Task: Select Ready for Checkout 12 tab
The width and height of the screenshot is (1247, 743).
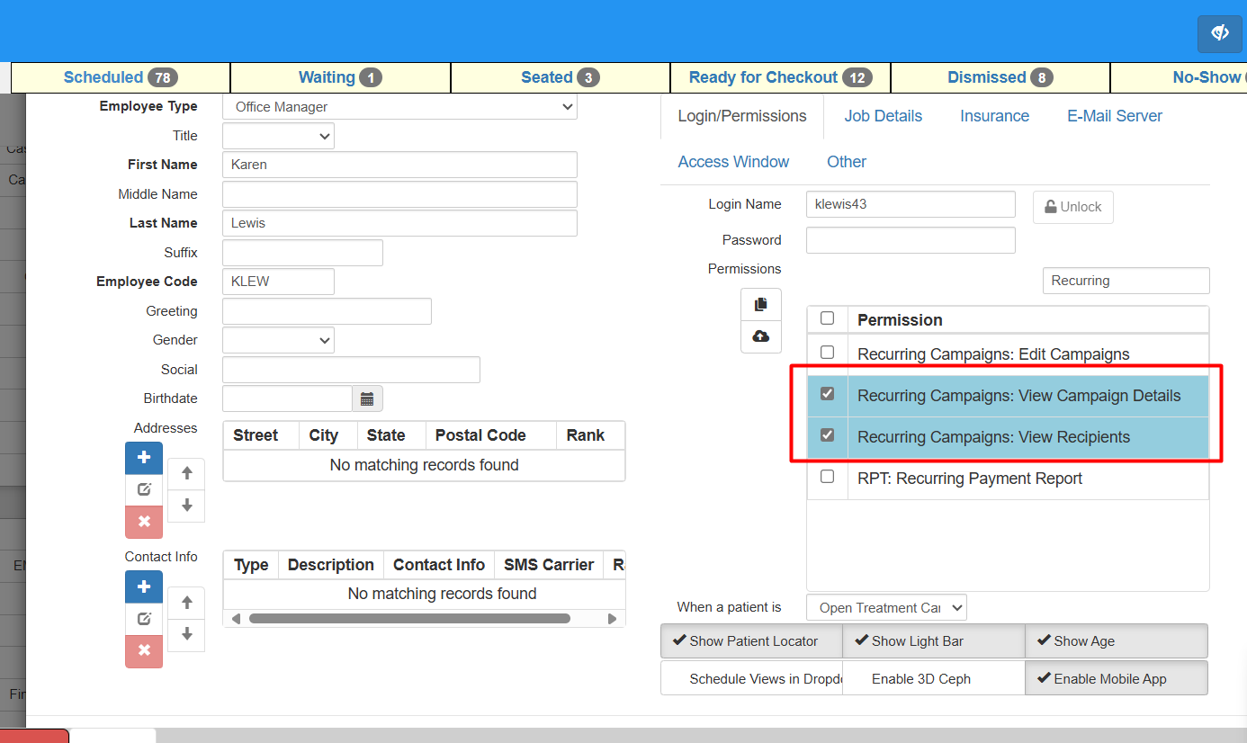Action: tap(780, 77)
